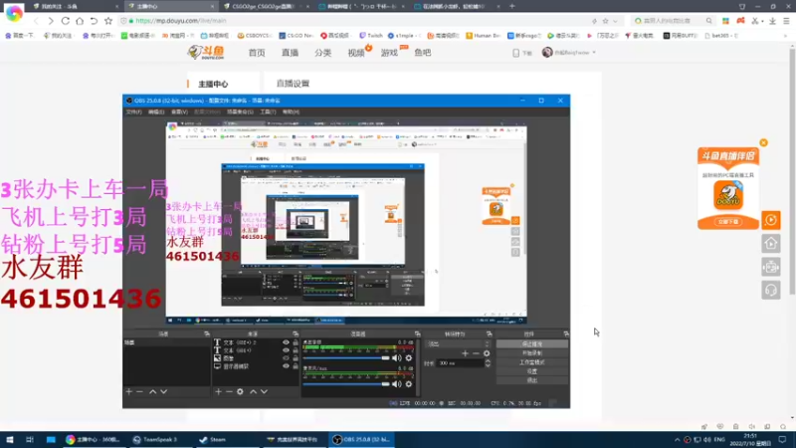Toggle visibility of 文本 (GDI+) source
Screen dimensions: 796x448
click(x=286, y=350)
